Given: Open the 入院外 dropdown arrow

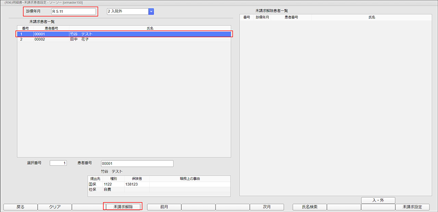Looking at the screenshot, I should 151,11.
